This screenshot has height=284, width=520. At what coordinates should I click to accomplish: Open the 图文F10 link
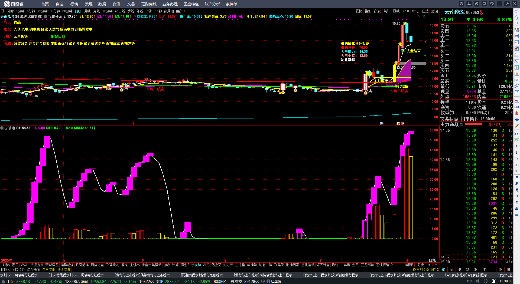(419, 270)
